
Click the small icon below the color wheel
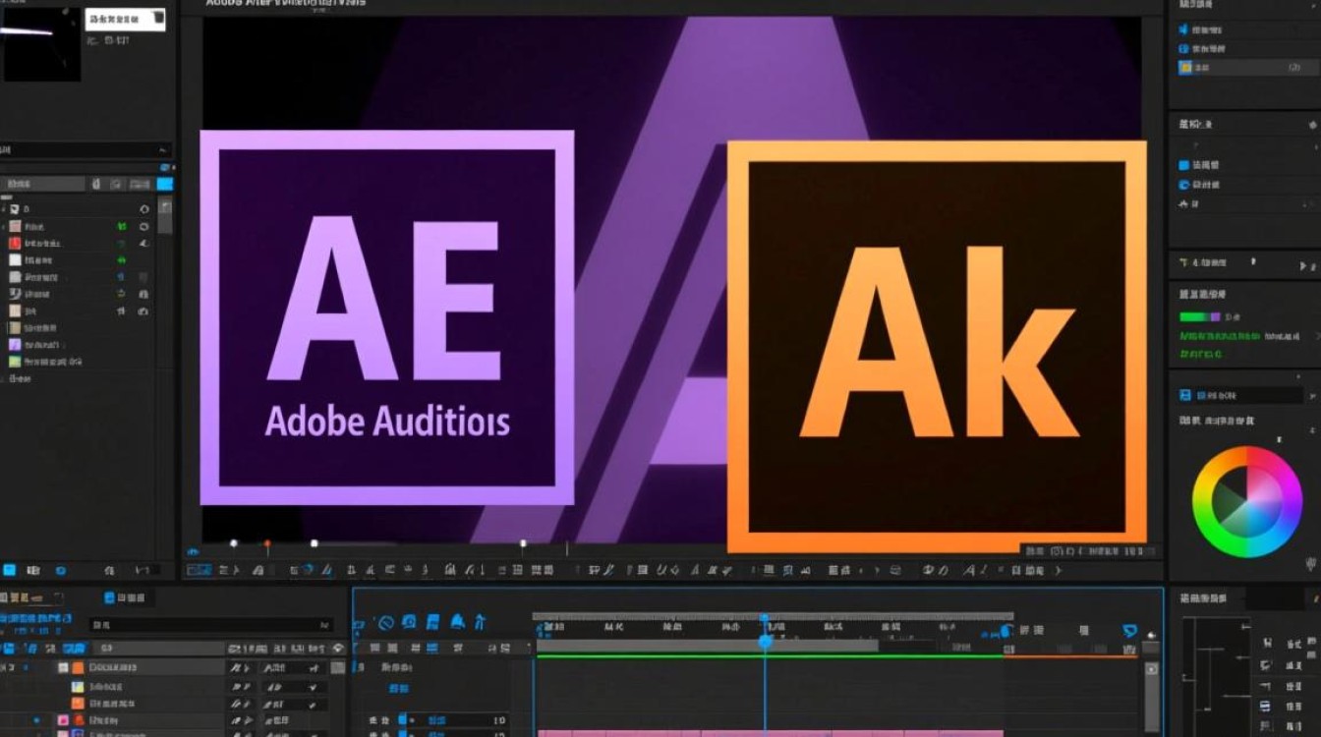[x=1311, y=562]
